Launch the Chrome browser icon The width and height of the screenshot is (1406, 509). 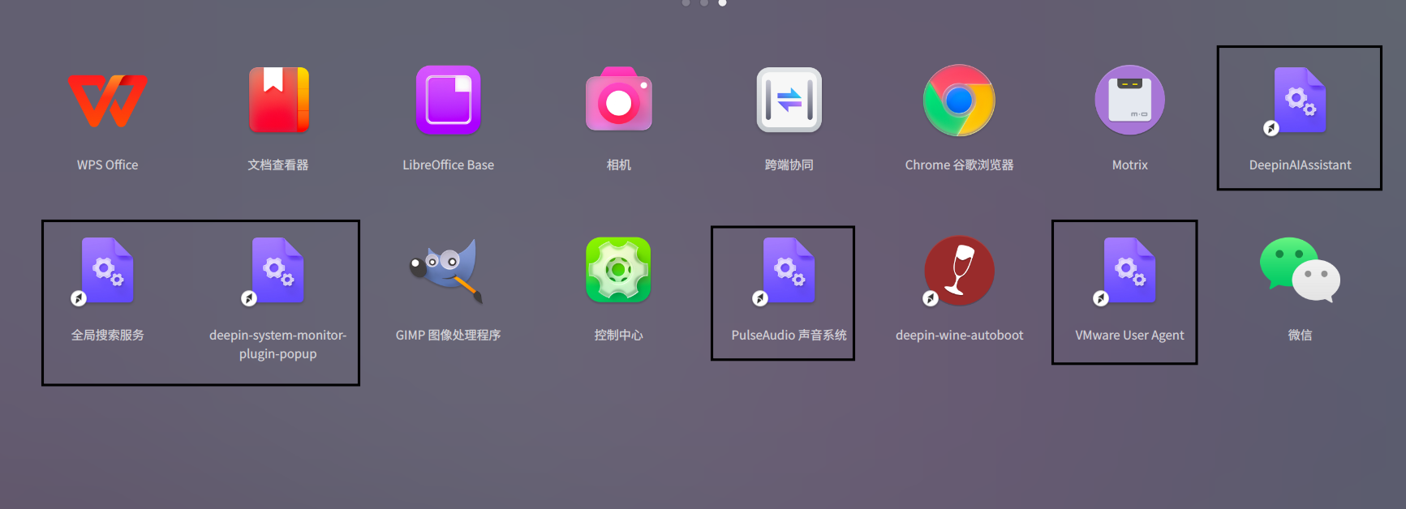tap(959, 101)
